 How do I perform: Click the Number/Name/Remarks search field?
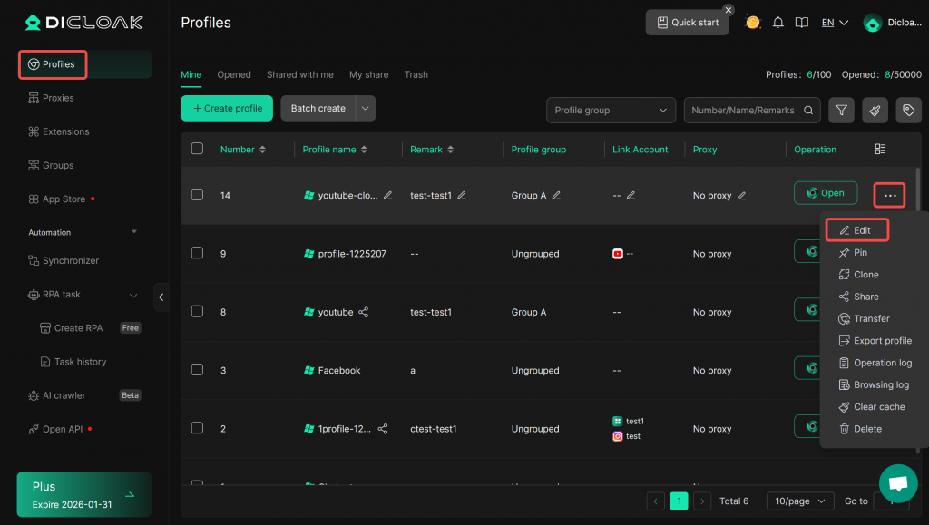coord(742,110)
